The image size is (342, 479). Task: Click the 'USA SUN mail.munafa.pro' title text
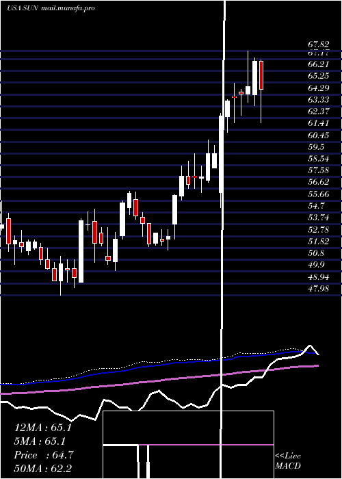click(x=51, y=8)
